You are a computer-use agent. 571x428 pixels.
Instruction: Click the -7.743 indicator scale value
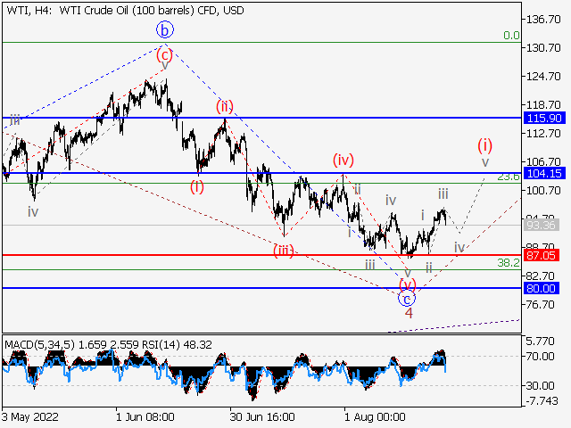[x=542, y=401]
